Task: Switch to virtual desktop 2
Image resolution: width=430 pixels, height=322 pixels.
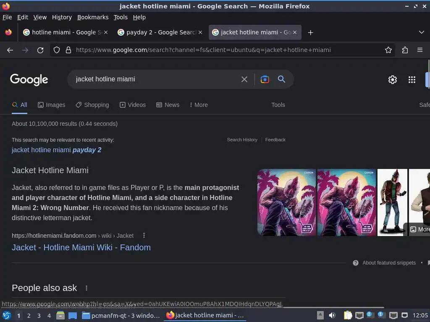Action: 29,316
